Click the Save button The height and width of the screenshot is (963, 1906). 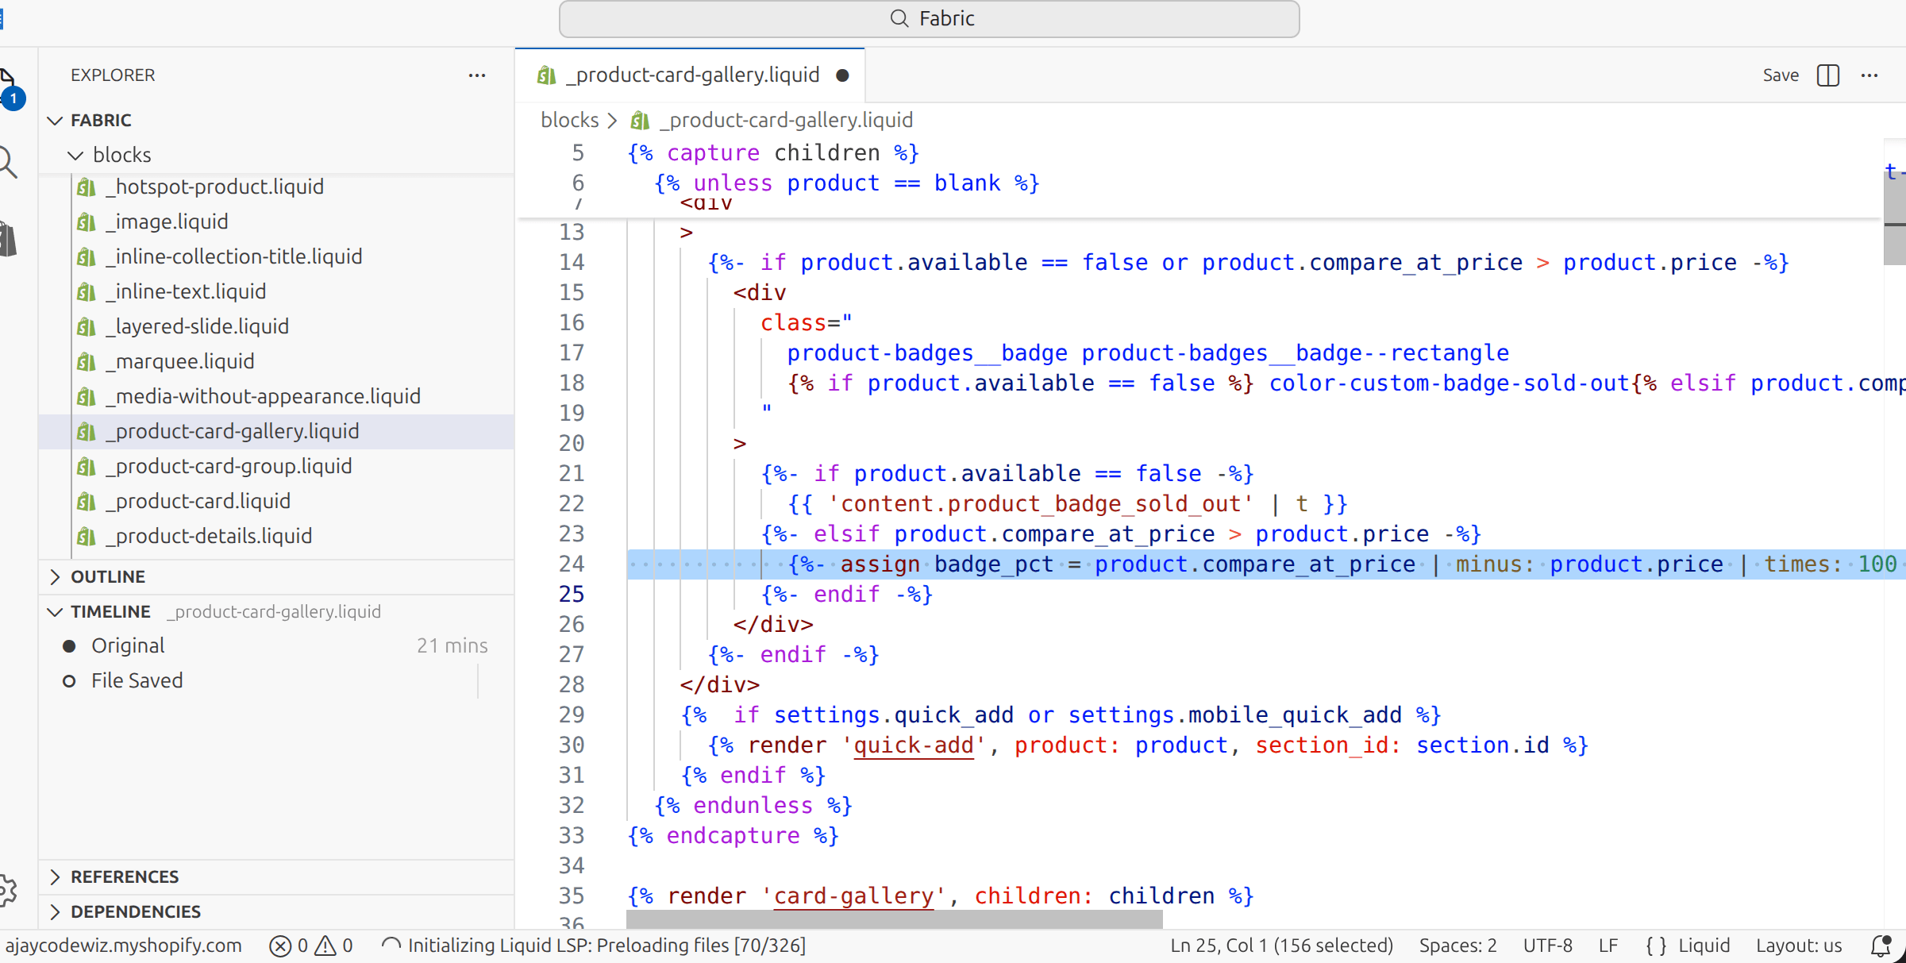(x=1781, y=75)
